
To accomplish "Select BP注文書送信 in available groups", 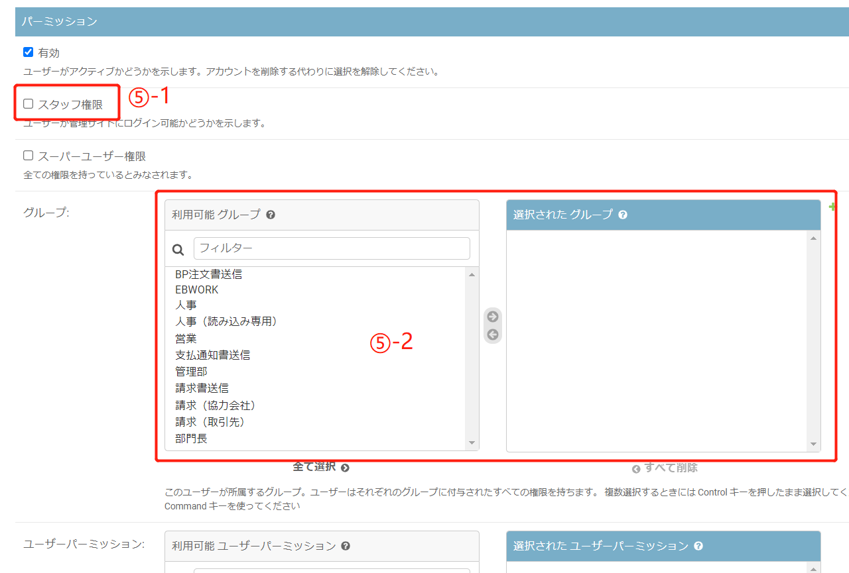I will (x=208, y=274).
